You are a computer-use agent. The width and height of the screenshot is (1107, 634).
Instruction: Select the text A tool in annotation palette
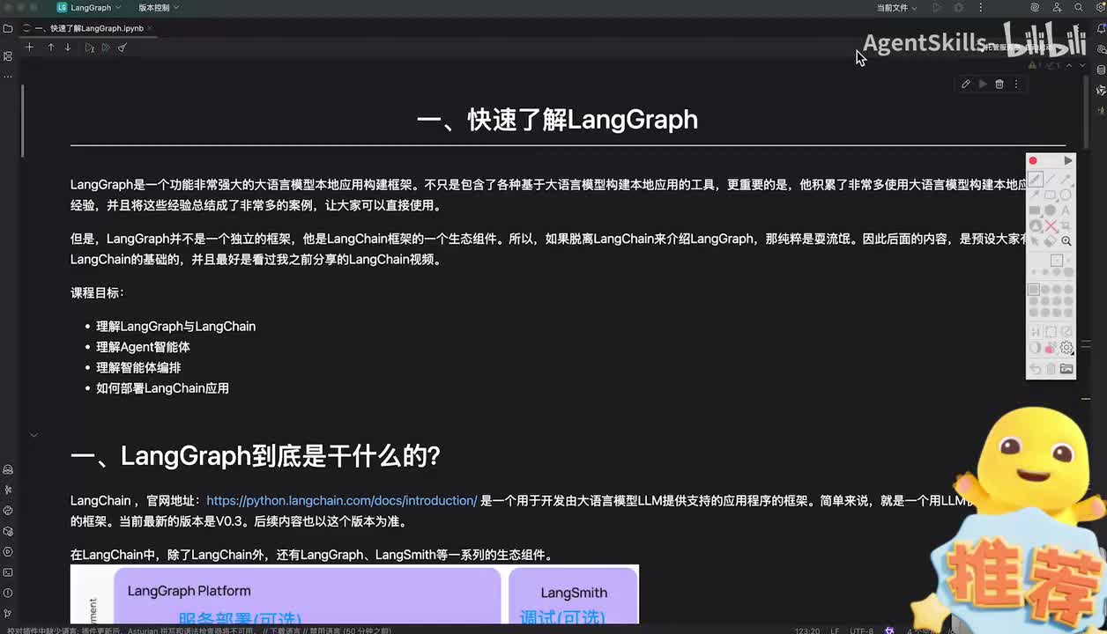click(1066, 210)
